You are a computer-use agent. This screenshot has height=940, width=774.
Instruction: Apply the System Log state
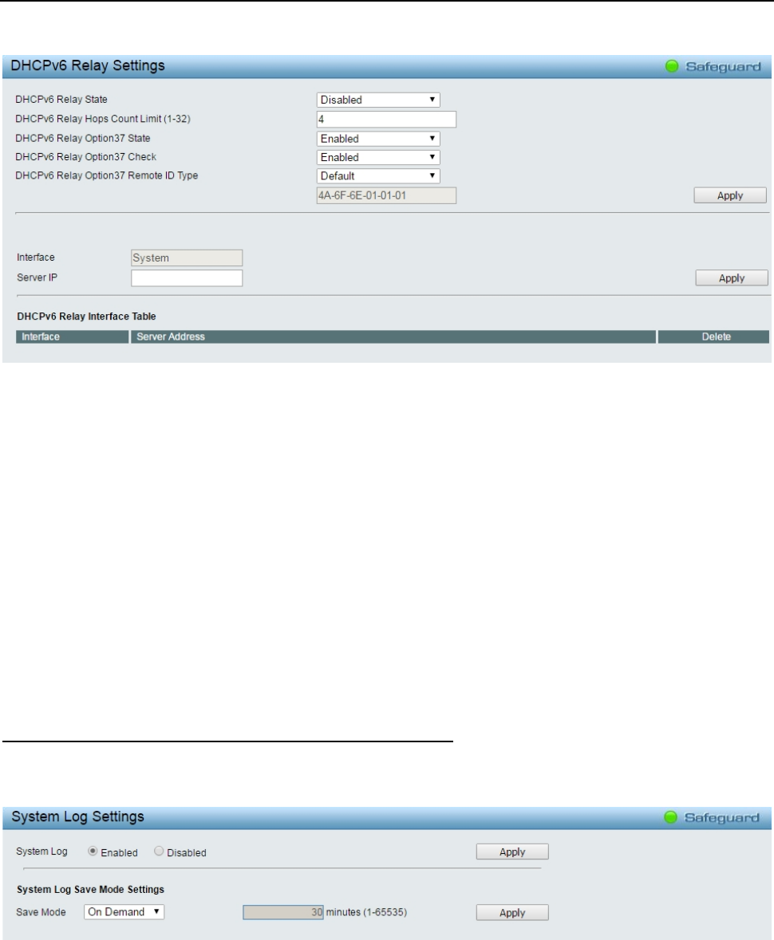pos(512,852)
